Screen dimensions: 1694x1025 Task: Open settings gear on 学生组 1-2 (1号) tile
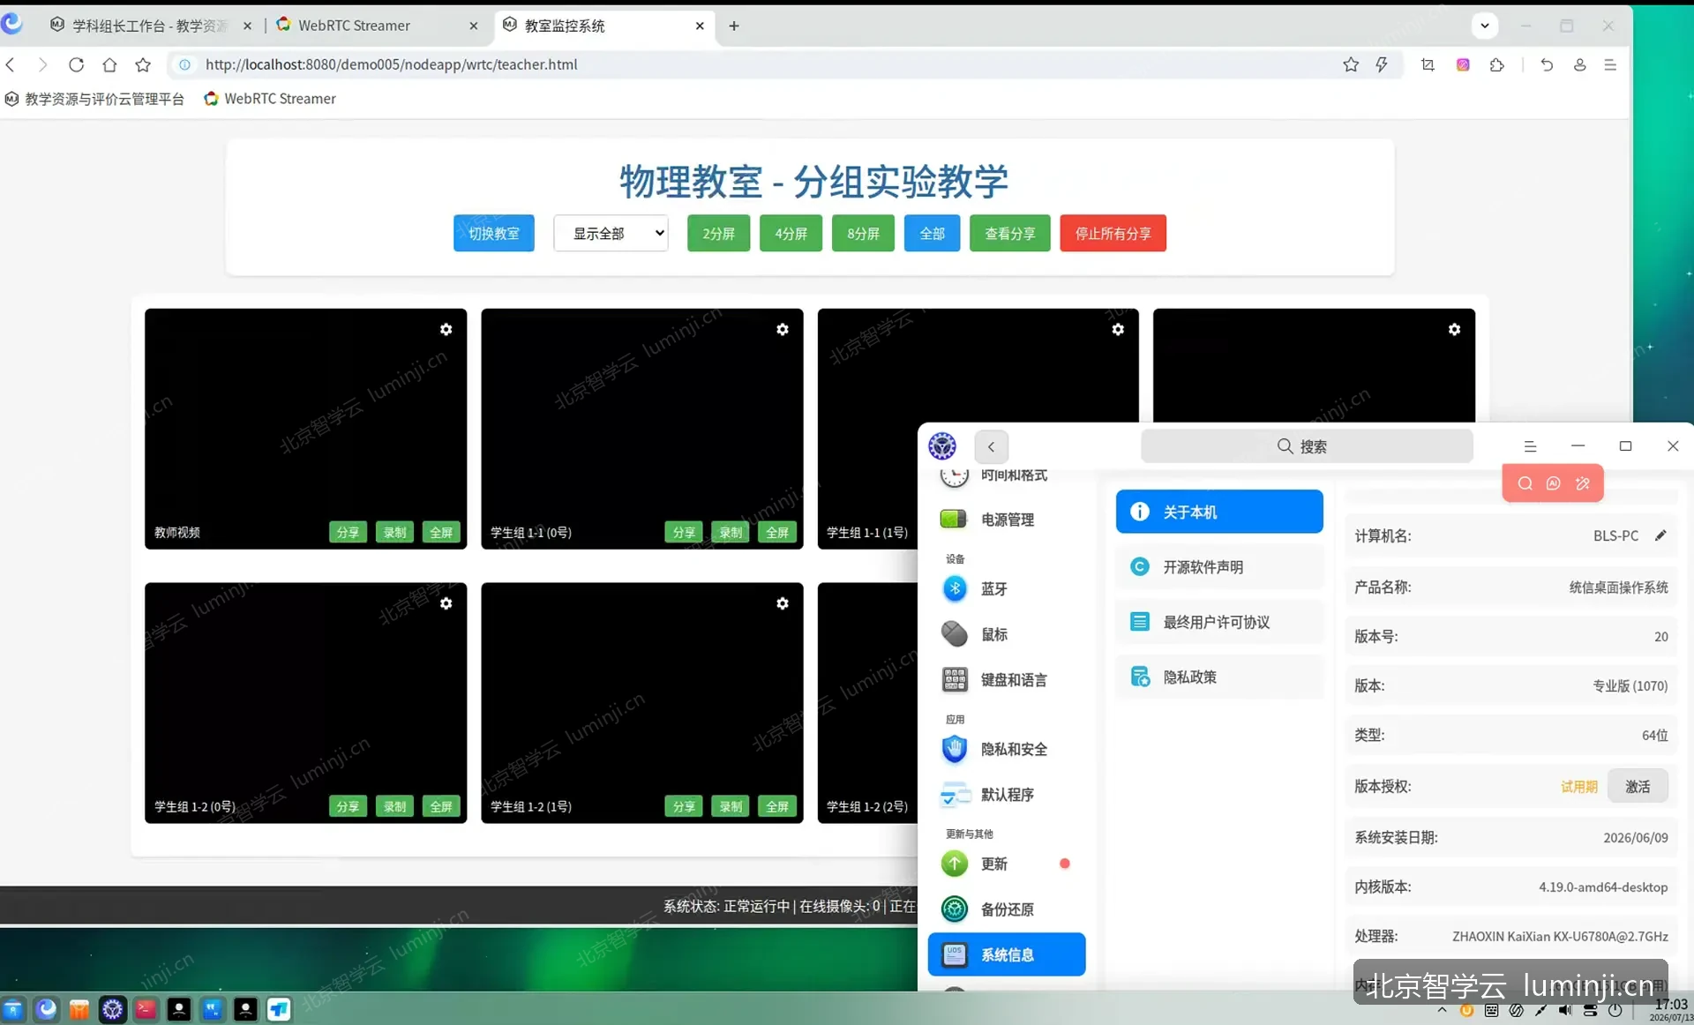tap(783, 603)
